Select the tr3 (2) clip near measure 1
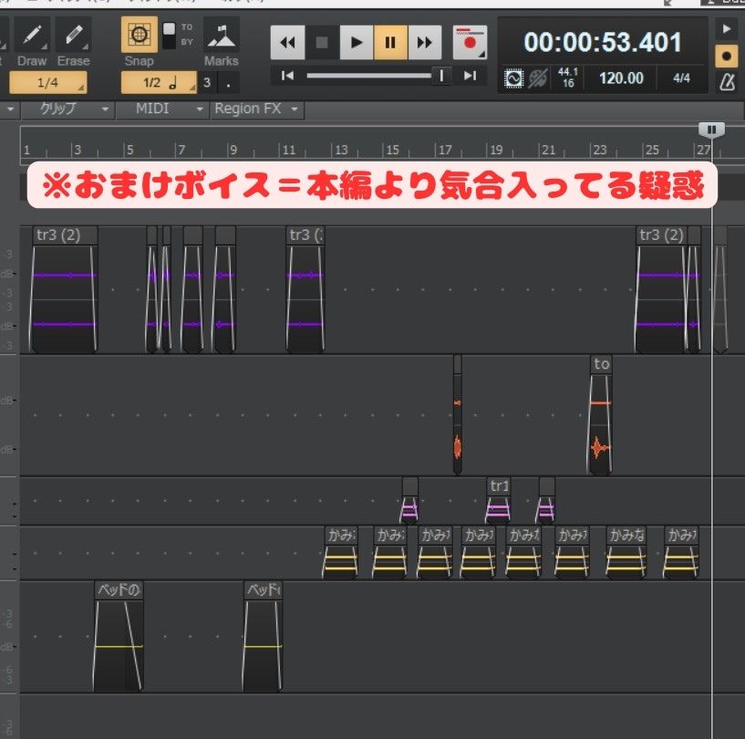 point(65,289)
